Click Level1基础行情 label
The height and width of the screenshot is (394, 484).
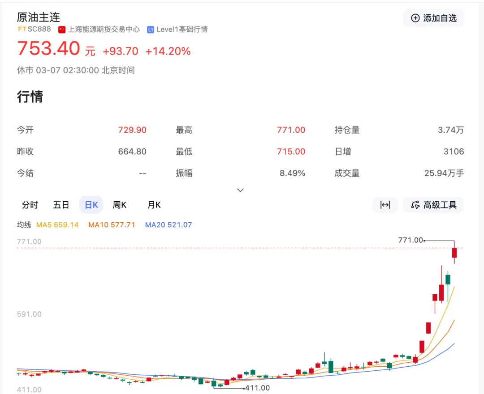coord(182,29)
